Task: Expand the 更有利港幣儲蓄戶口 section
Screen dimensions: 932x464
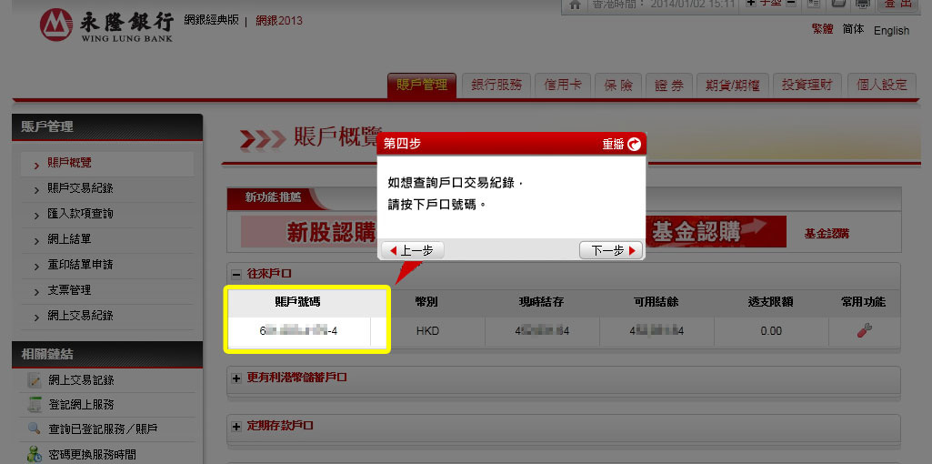Action: click(x=236, y=378)
